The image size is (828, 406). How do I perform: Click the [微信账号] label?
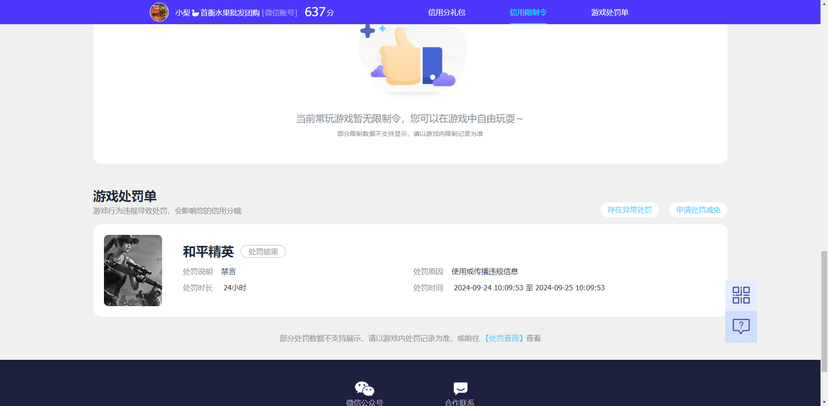(280, 13)
